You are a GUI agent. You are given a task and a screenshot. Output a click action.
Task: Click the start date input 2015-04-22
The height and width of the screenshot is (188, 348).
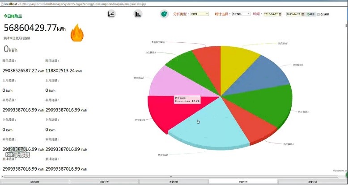point(271,14)
